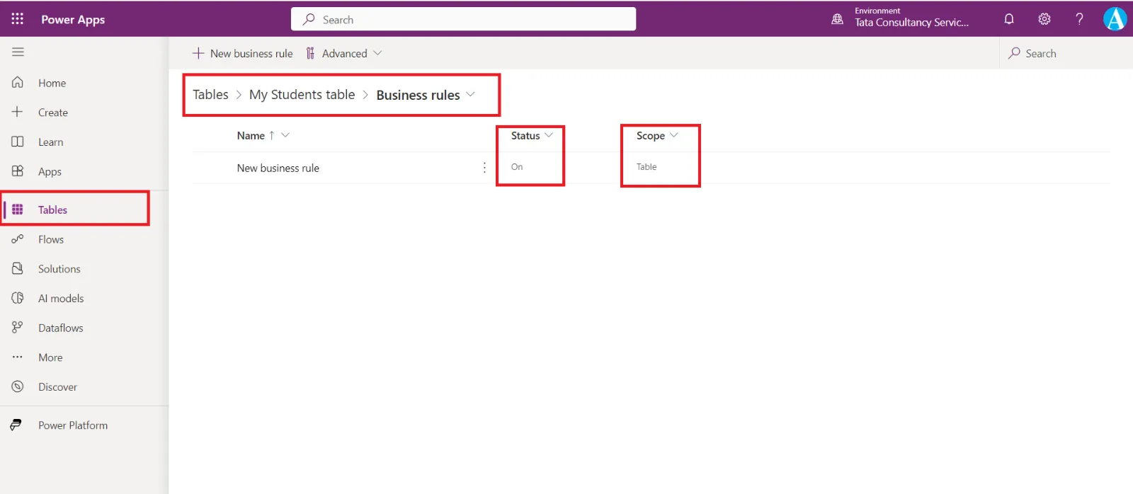Open notifications bell icon
1133x494 pixels.
[1009, 19]
